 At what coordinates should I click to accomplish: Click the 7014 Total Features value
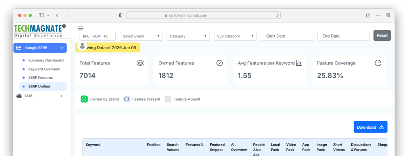coord(87,76)
